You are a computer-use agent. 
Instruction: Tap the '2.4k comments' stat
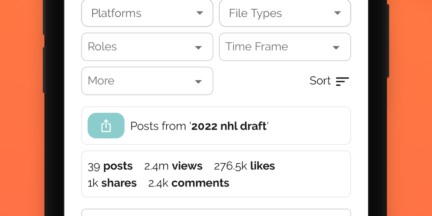coord(189,183)
